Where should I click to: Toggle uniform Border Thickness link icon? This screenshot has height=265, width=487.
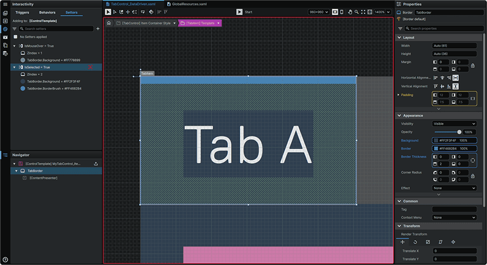pyautogui.click(x=473, y=161)
